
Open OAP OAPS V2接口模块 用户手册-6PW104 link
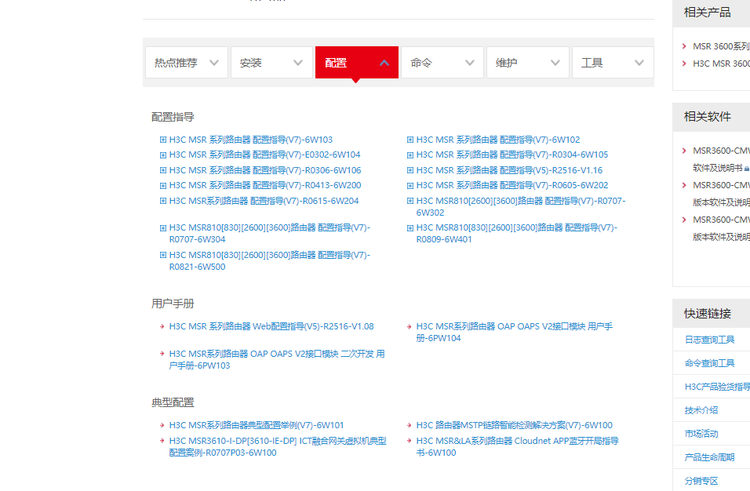[x=515, y=332]
